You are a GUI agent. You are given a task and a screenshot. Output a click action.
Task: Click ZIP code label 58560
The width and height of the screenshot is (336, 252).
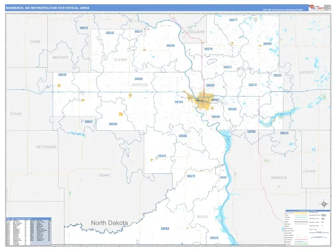coord(251,132)
